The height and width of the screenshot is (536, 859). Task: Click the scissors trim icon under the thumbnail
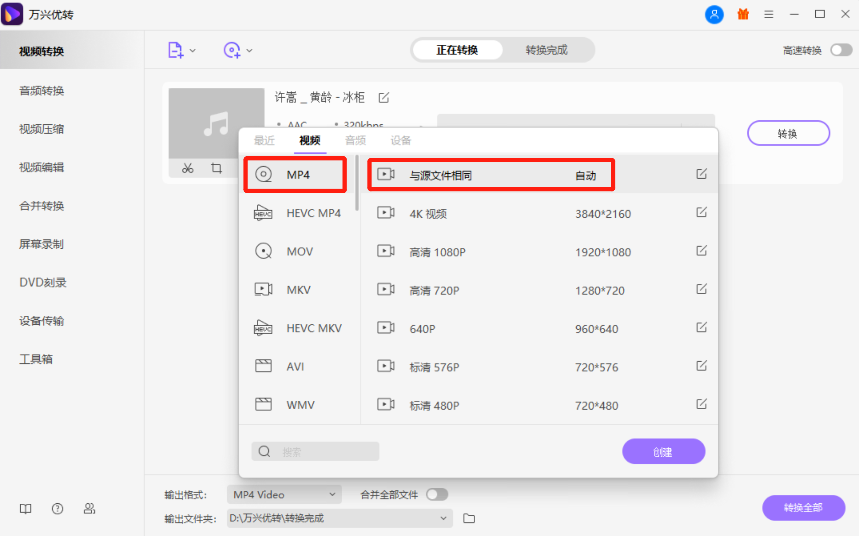(x=187, y=168)
